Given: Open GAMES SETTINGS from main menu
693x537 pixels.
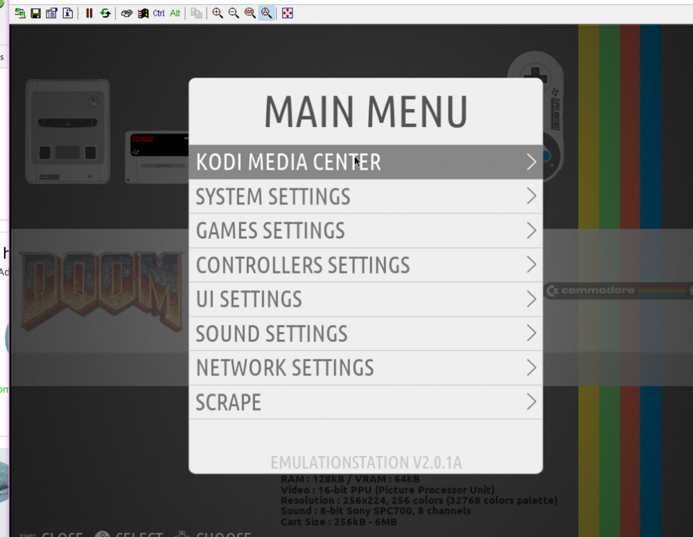Looking at the screenshot, I should coord(365,231).
